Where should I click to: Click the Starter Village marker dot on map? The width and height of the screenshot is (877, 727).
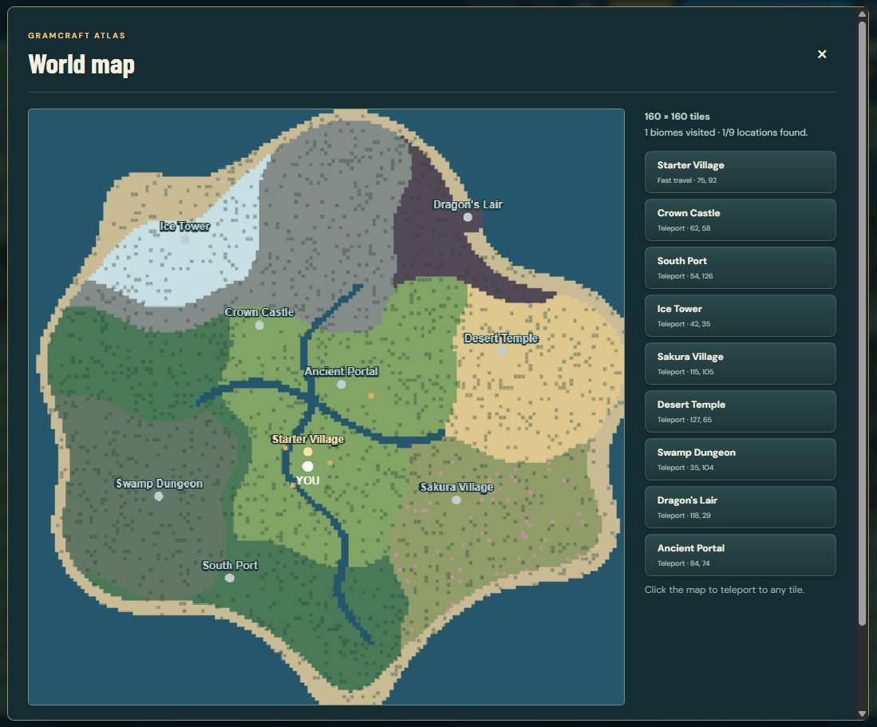click(x=307, y=452)
